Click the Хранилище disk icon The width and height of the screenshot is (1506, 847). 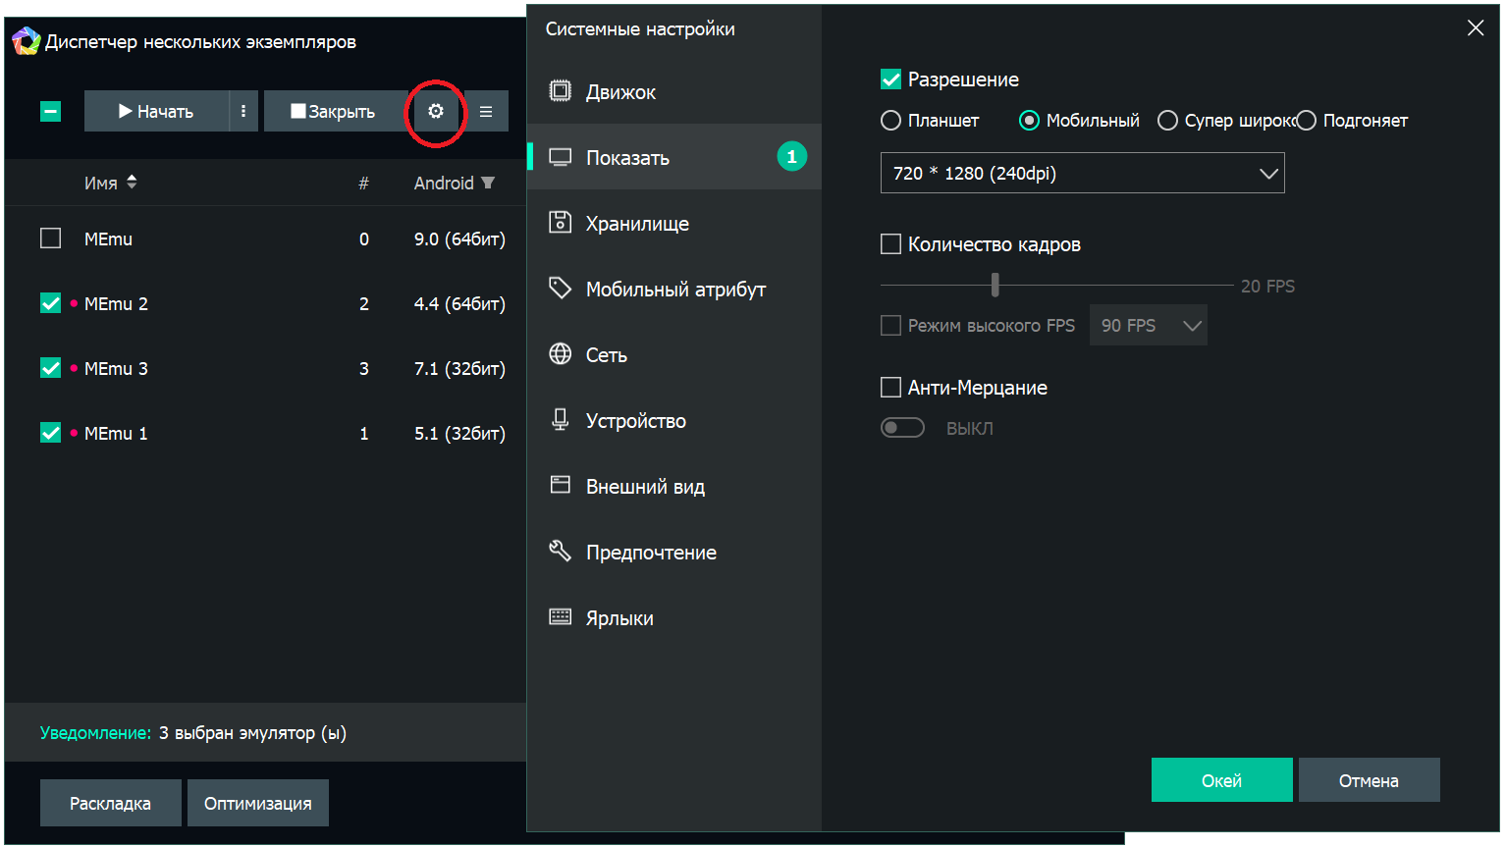(x=560, y=222)
